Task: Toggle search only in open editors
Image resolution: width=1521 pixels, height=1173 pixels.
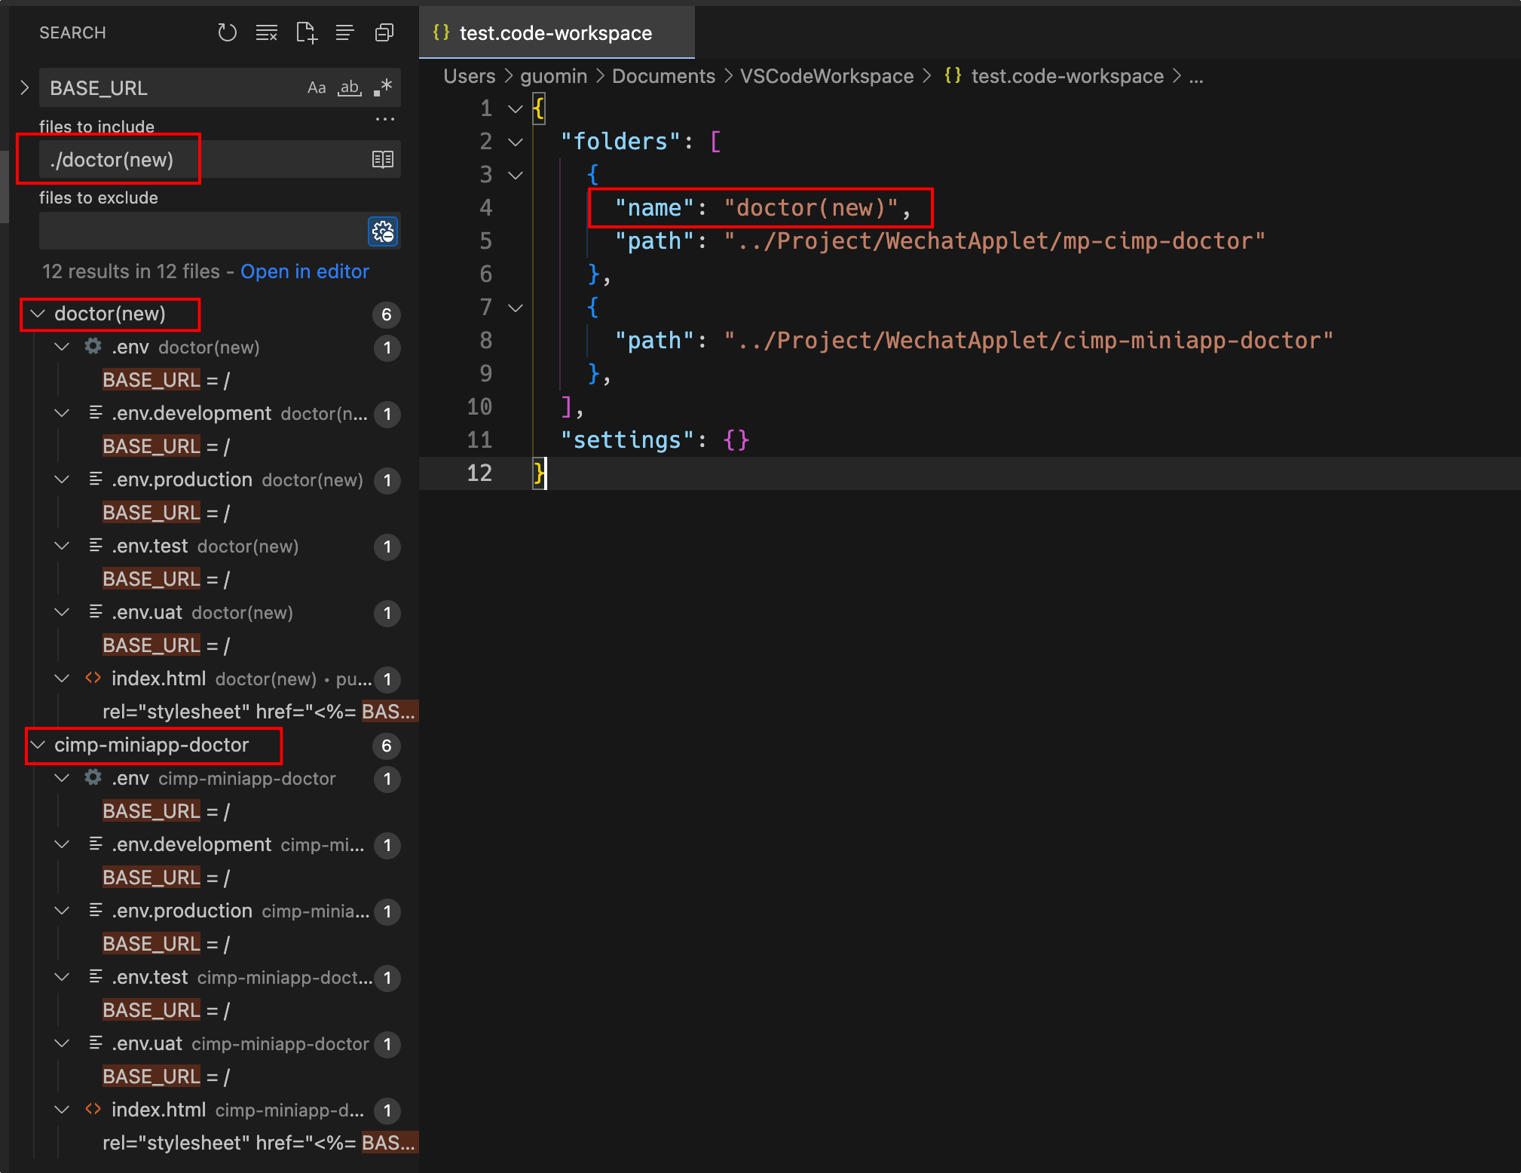Action: (x=383, y=159)
